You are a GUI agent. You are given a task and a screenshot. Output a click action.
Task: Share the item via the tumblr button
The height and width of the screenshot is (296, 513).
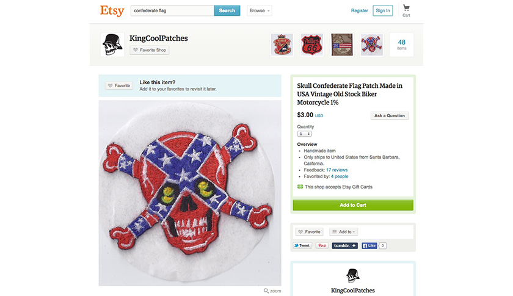pos(344,245)
